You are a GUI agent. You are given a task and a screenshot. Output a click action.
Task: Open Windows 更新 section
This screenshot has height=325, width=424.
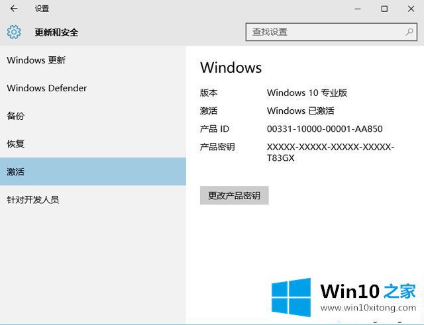pyautogui.click(x=93, y=60)
